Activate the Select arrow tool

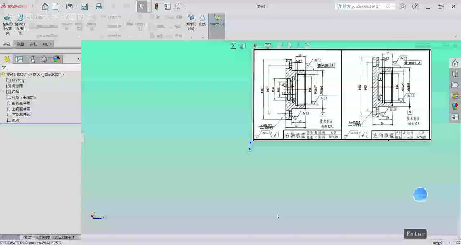pos(142,6)
